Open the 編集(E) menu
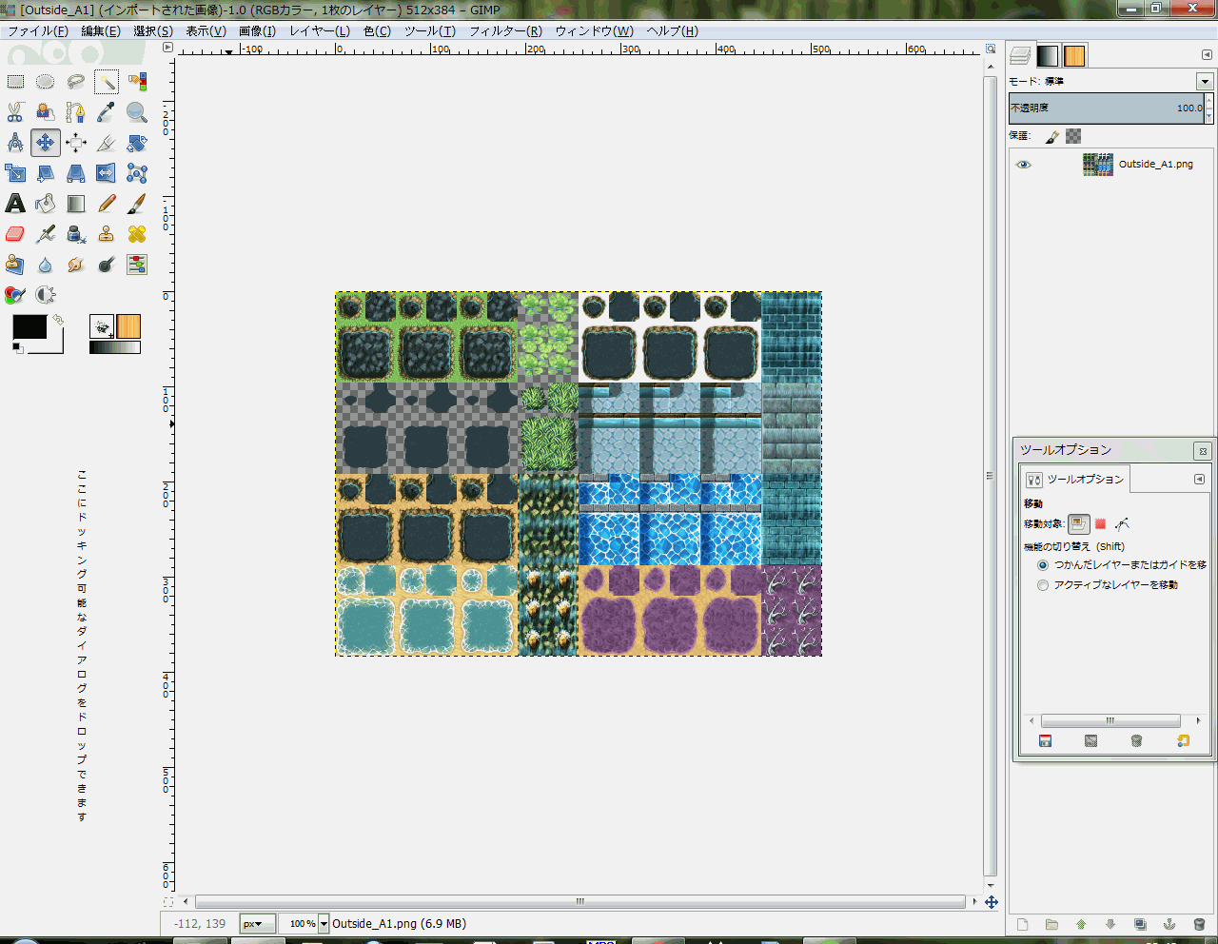Screen dimensions: 1218x944 101,30
